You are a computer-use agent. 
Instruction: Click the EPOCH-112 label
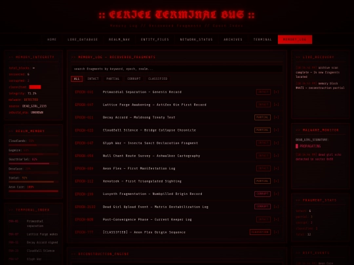click(84, 181)
